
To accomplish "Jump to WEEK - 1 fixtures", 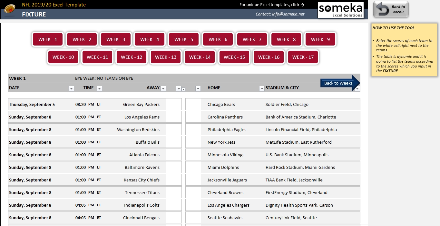I will (48, 39).
